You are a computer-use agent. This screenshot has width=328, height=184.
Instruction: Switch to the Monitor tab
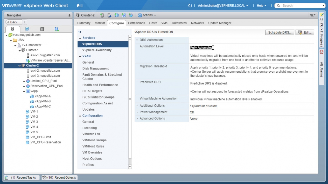100,23
